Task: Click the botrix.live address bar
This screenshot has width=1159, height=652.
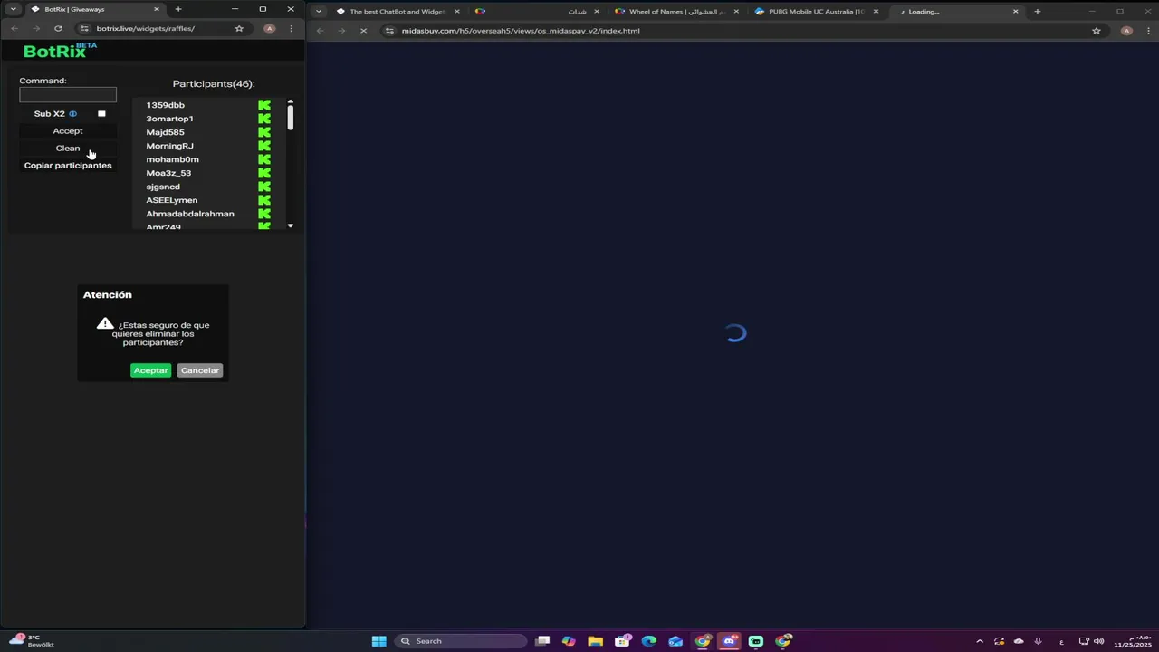Action: [161, 28]
